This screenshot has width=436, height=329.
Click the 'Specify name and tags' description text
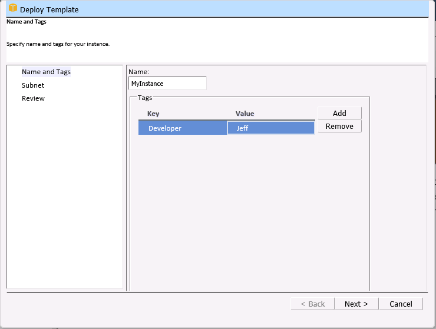coord(58,44)
